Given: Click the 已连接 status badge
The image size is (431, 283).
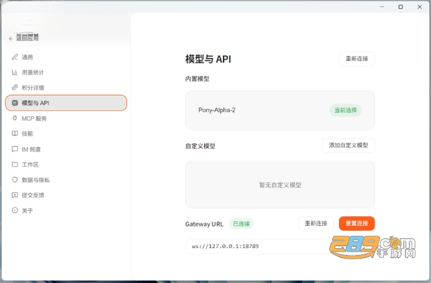Looking at the screenshot, I should pos(241,224).
